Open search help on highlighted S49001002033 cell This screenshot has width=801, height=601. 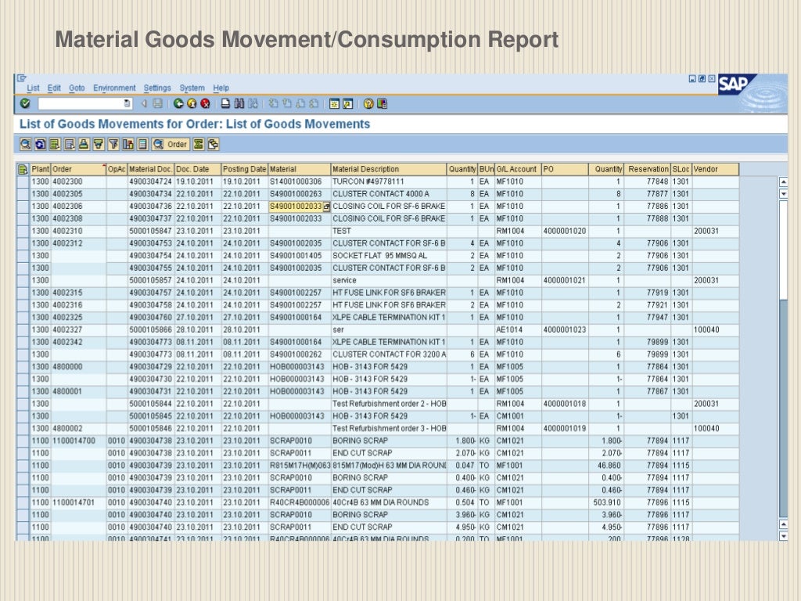click(x=327, y=207)
